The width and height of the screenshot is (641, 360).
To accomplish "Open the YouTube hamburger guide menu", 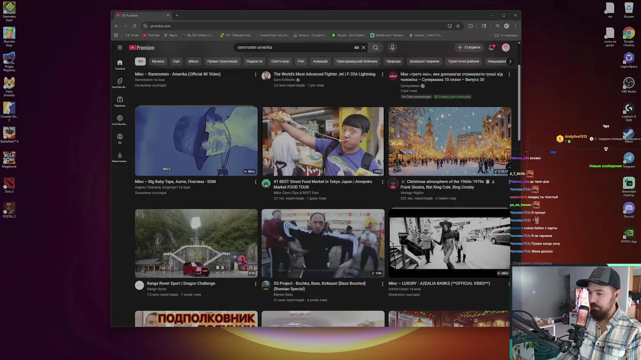I will point(120,47).
